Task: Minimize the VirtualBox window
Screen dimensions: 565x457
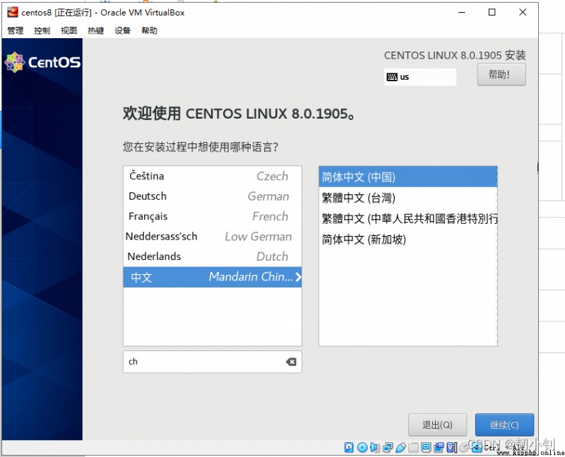Action: click(x=462, y=12)
